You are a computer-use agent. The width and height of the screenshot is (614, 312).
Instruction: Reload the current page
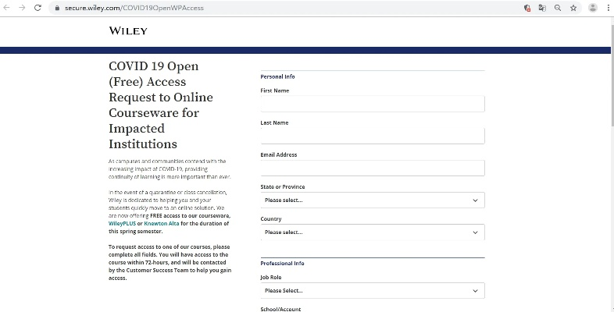pyautogui.click(x=37, y=8)
